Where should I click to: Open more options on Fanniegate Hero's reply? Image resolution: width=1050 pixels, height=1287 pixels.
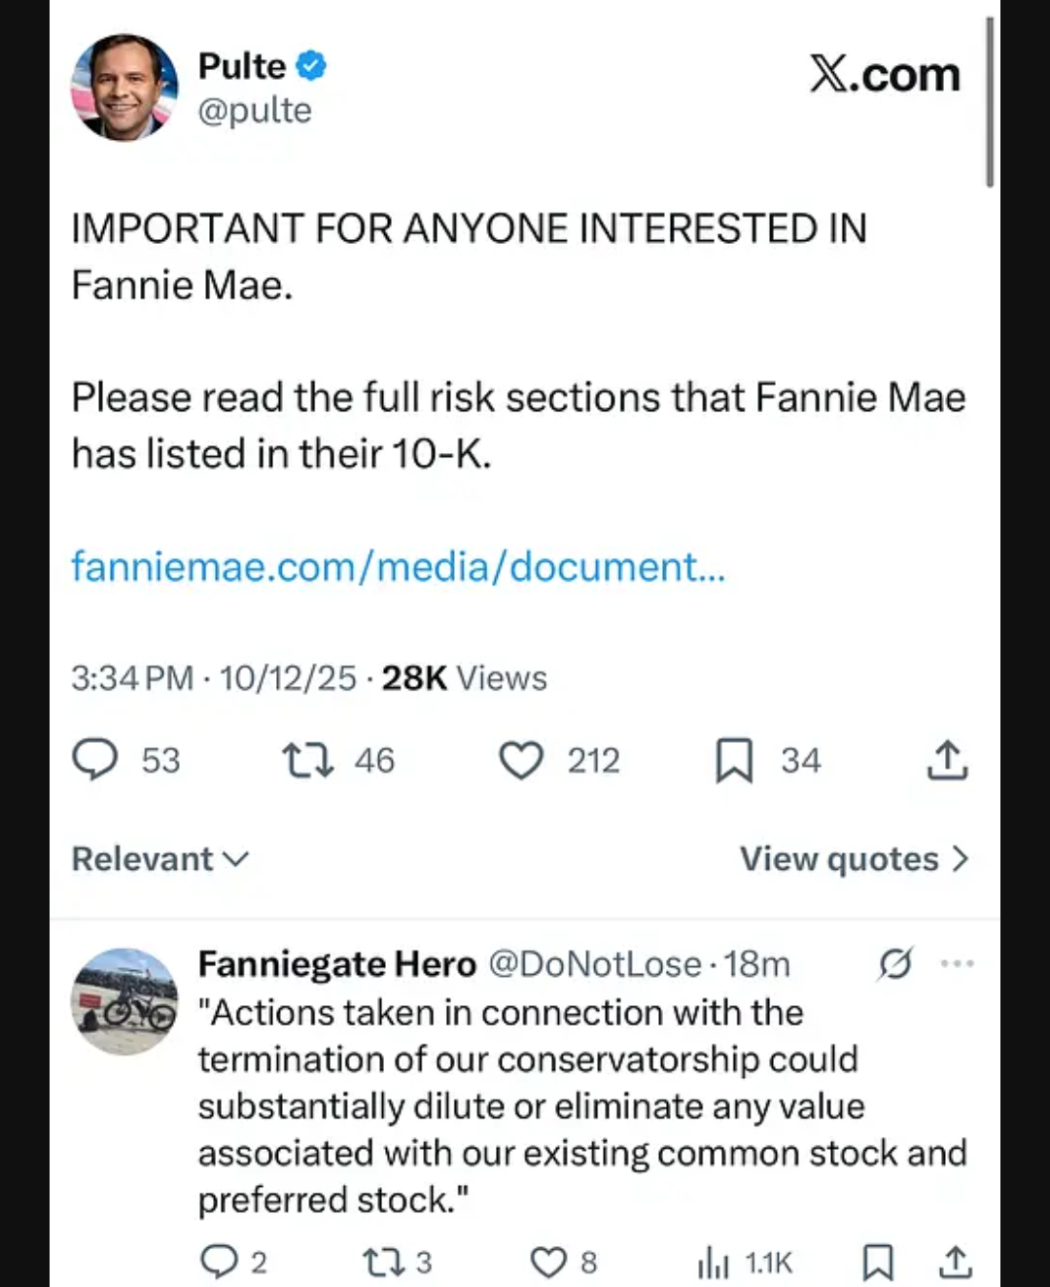pyautogui.click(x=957, y=963)
